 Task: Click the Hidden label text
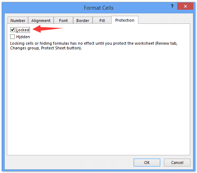tap(23, 37)
